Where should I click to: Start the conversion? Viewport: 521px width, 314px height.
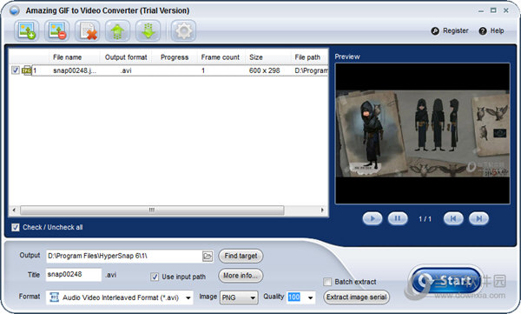445,281
